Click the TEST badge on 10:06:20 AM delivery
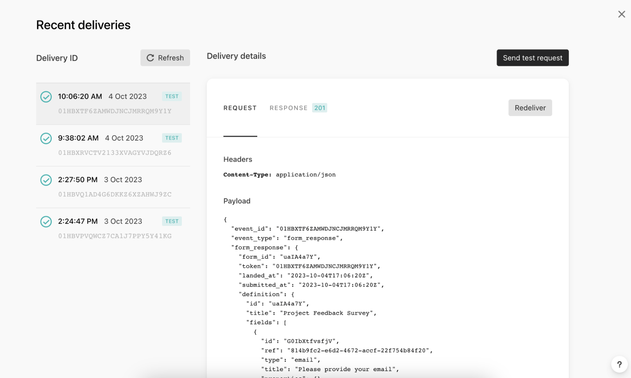This screenshot has height=378, width=631. coord(172,96)
